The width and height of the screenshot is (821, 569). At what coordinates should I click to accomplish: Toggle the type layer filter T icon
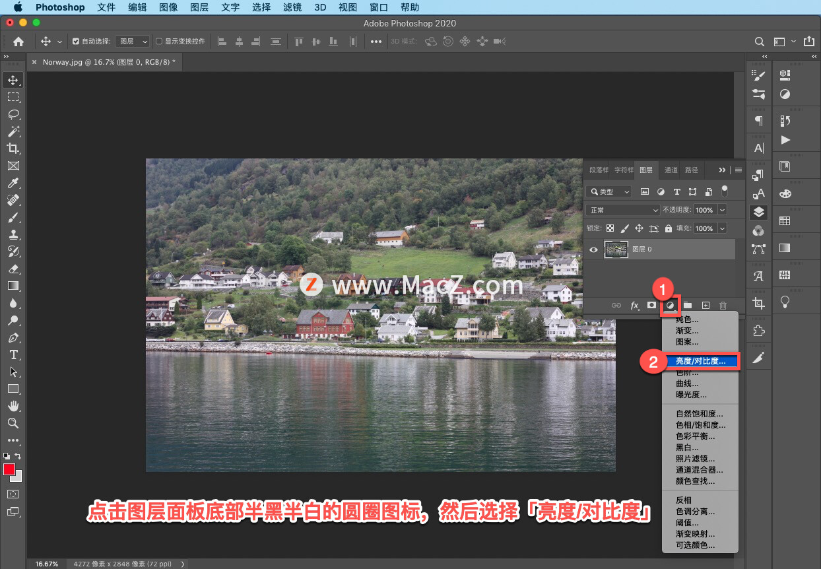coord(676,192)
